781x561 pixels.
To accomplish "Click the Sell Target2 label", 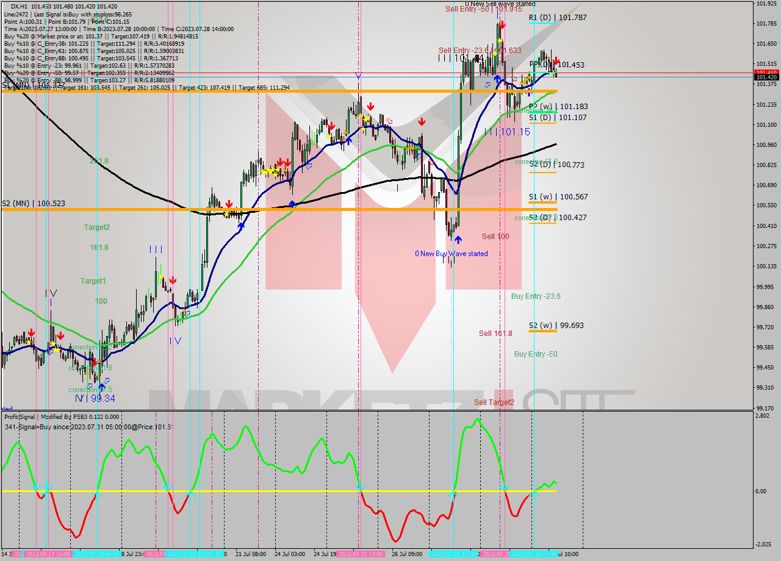I will click(x=494, y=402).
